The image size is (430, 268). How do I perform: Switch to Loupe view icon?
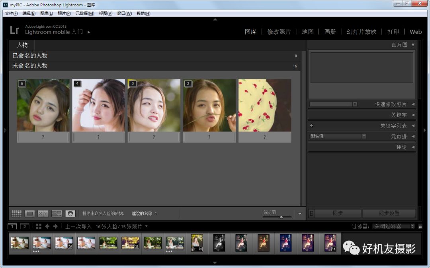coord(29,213)
